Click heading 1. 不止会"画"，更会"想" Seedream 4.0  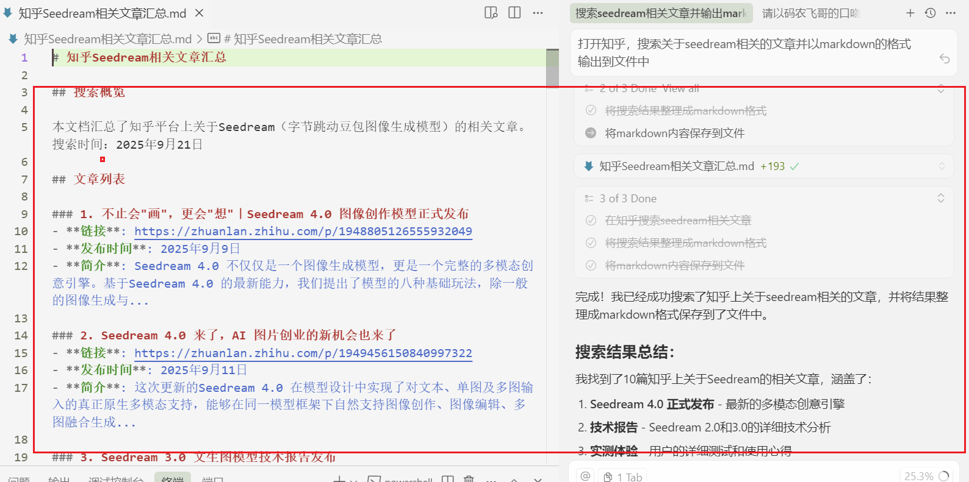261,214
